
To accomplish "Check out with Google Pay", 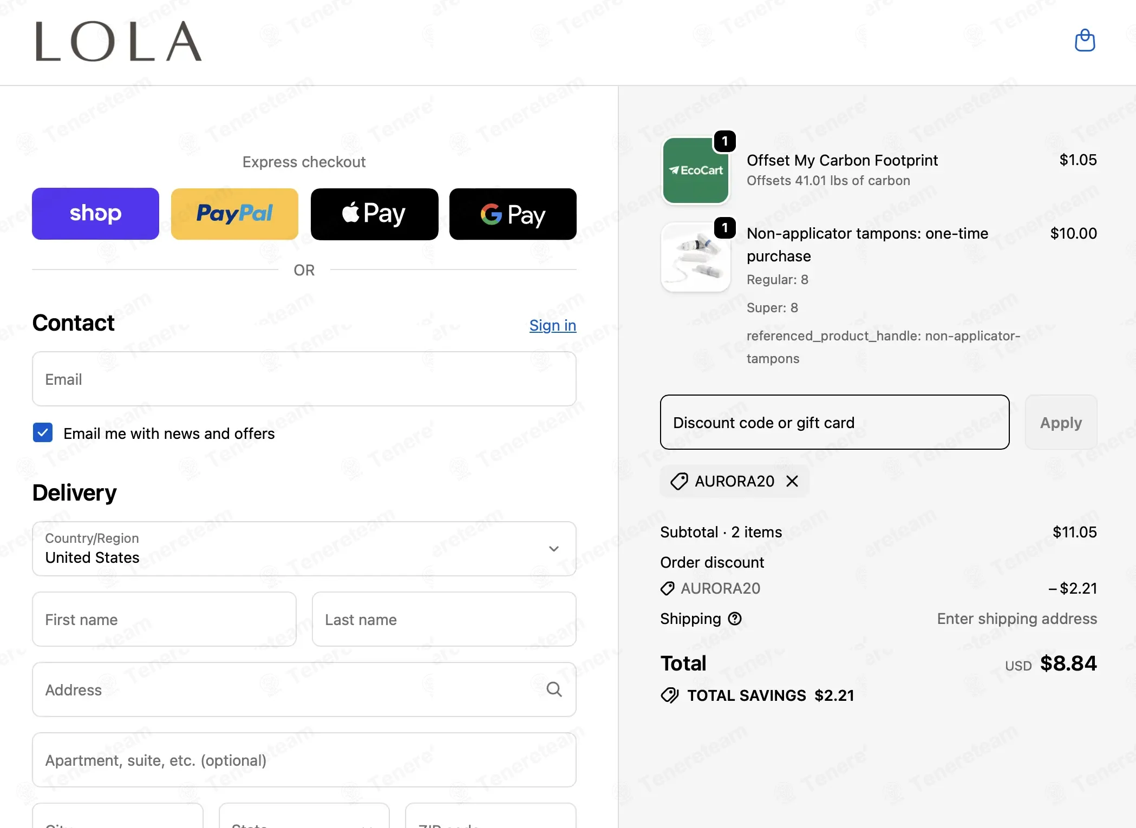I will 513,214.
